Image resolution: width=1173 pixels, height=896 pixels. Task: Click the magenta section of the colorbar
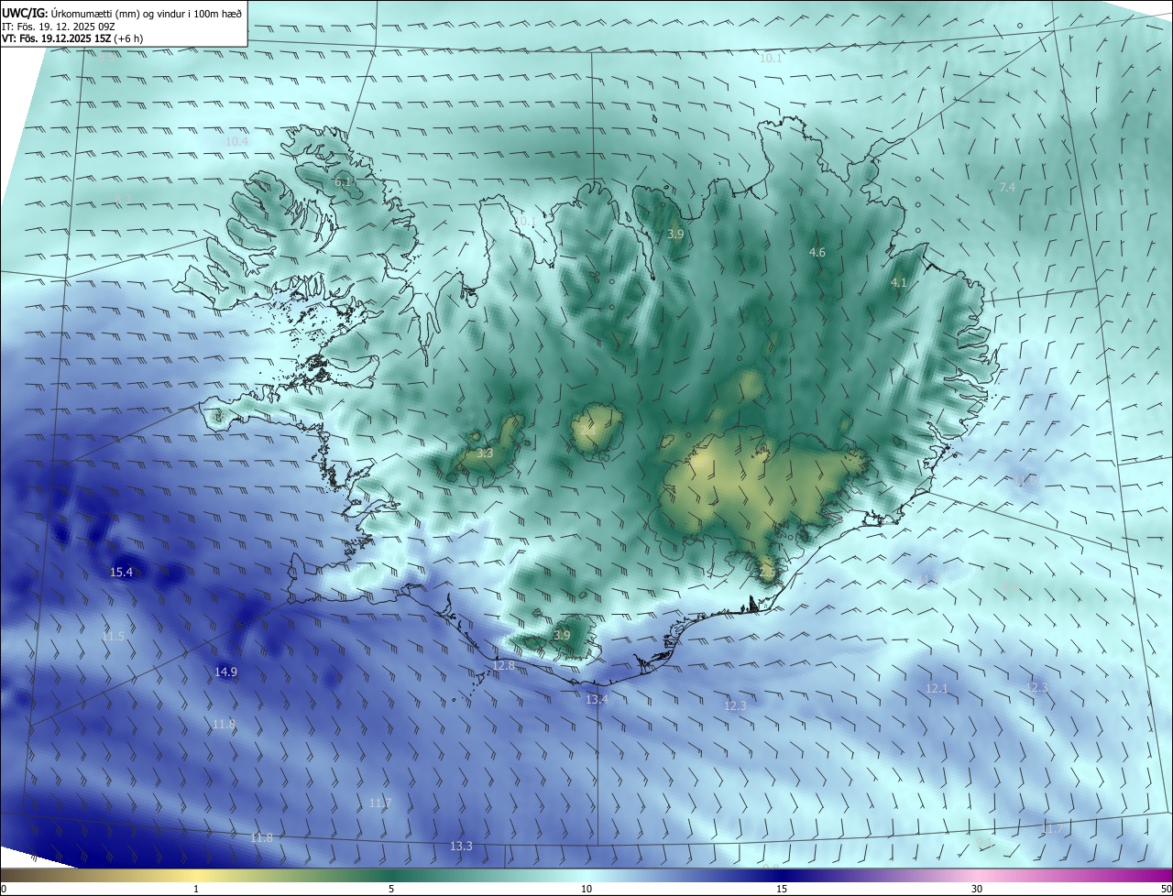(1146, 875)
